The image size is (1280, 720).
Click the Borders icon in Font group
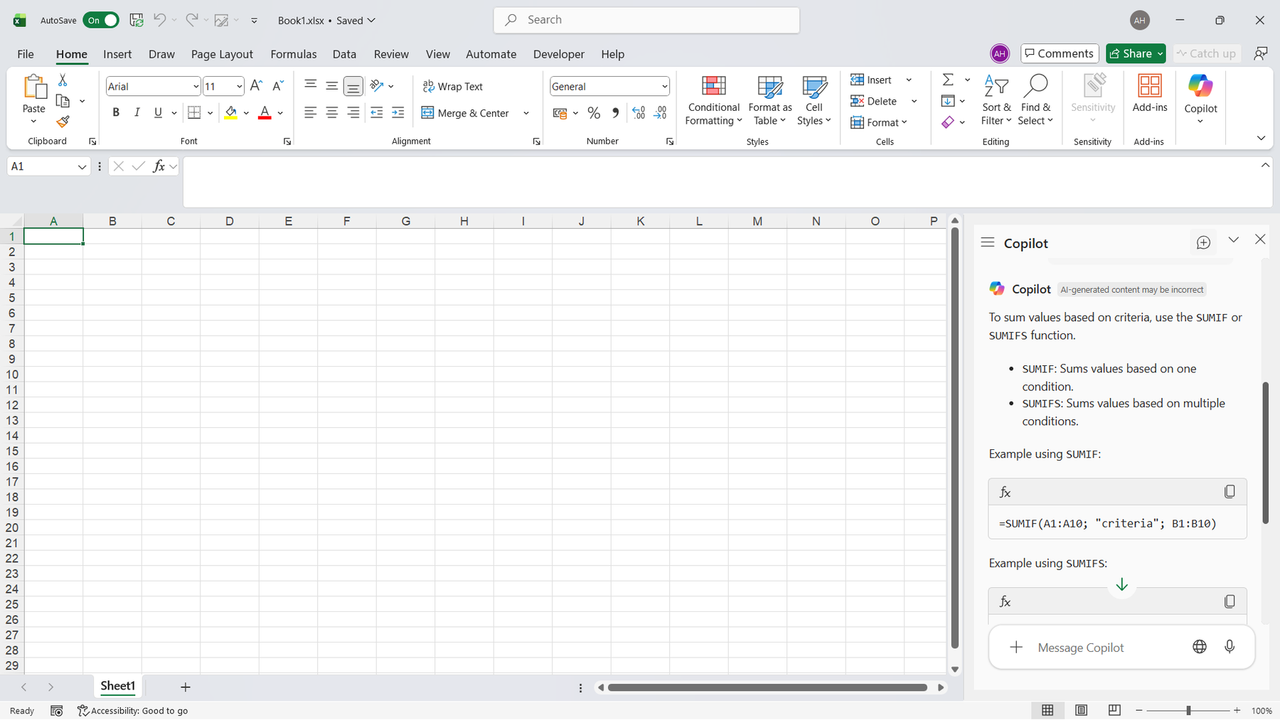[x=194, y=113]
